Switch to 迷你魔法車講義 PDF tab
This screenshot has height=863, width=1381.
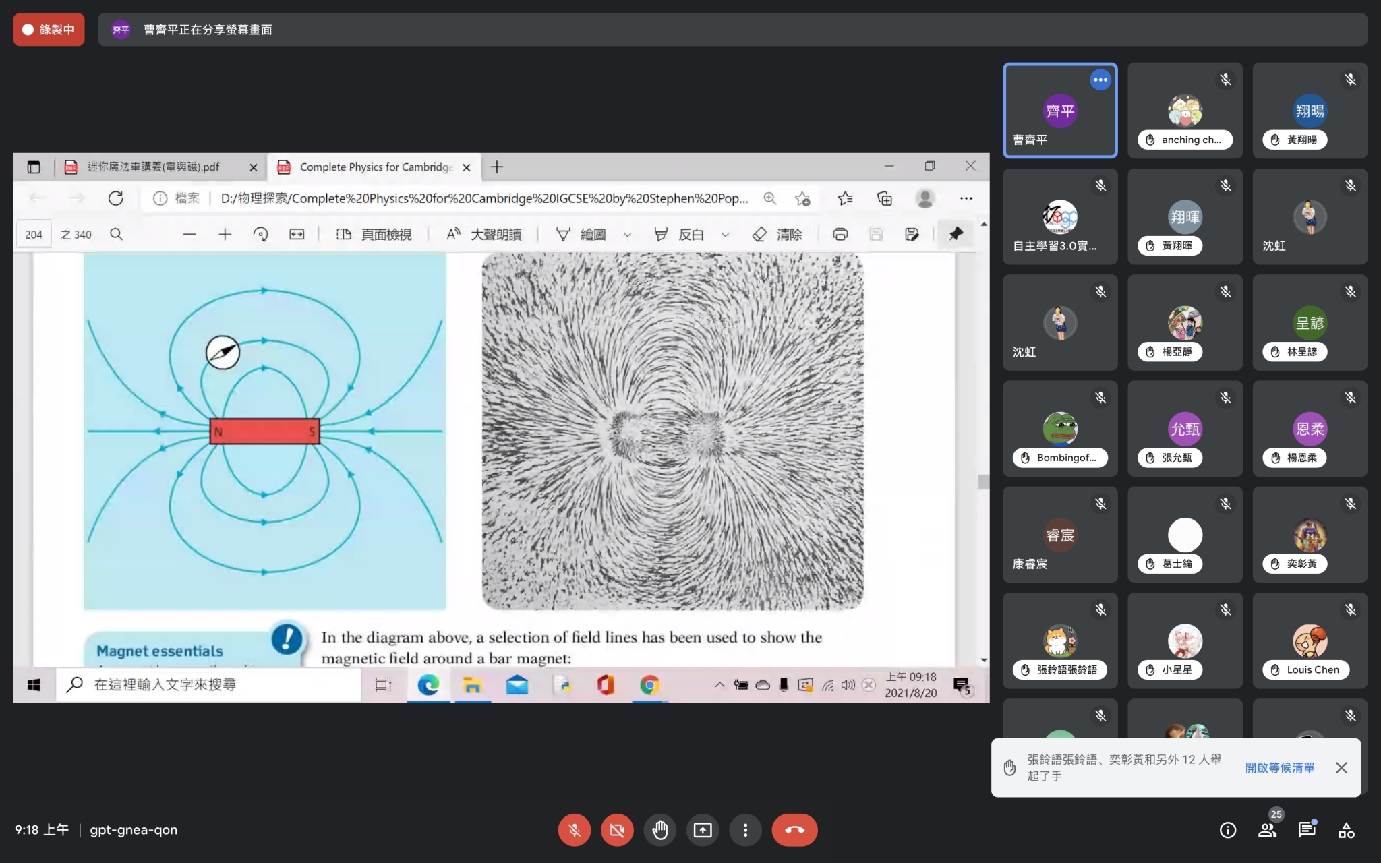(x=154, y=167)
